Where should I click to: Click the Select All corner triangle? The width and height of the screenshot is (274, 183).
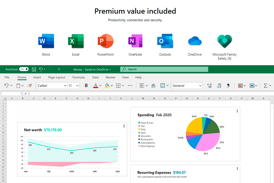(x=4, y=98)
